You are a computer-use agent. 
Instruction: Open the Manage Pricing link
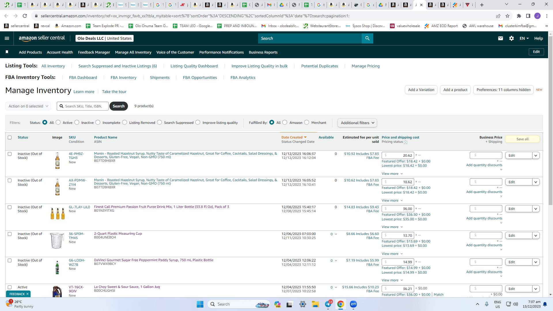click(365, 66)
